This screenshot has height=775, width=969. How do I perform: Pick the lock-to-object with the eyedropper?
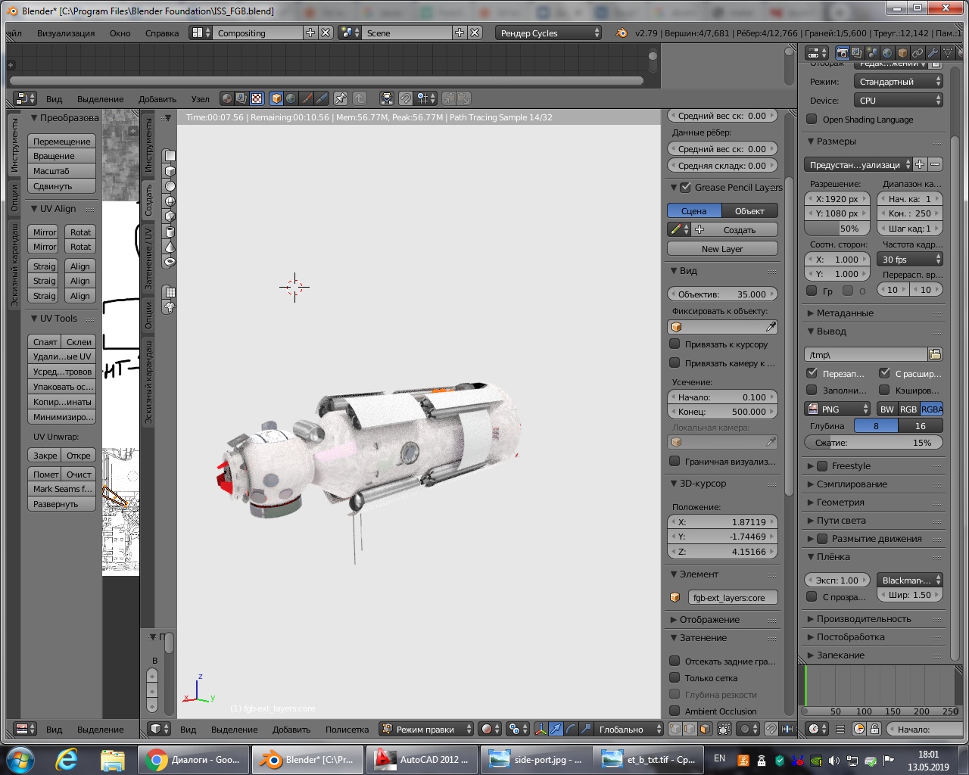coord(771,327)
